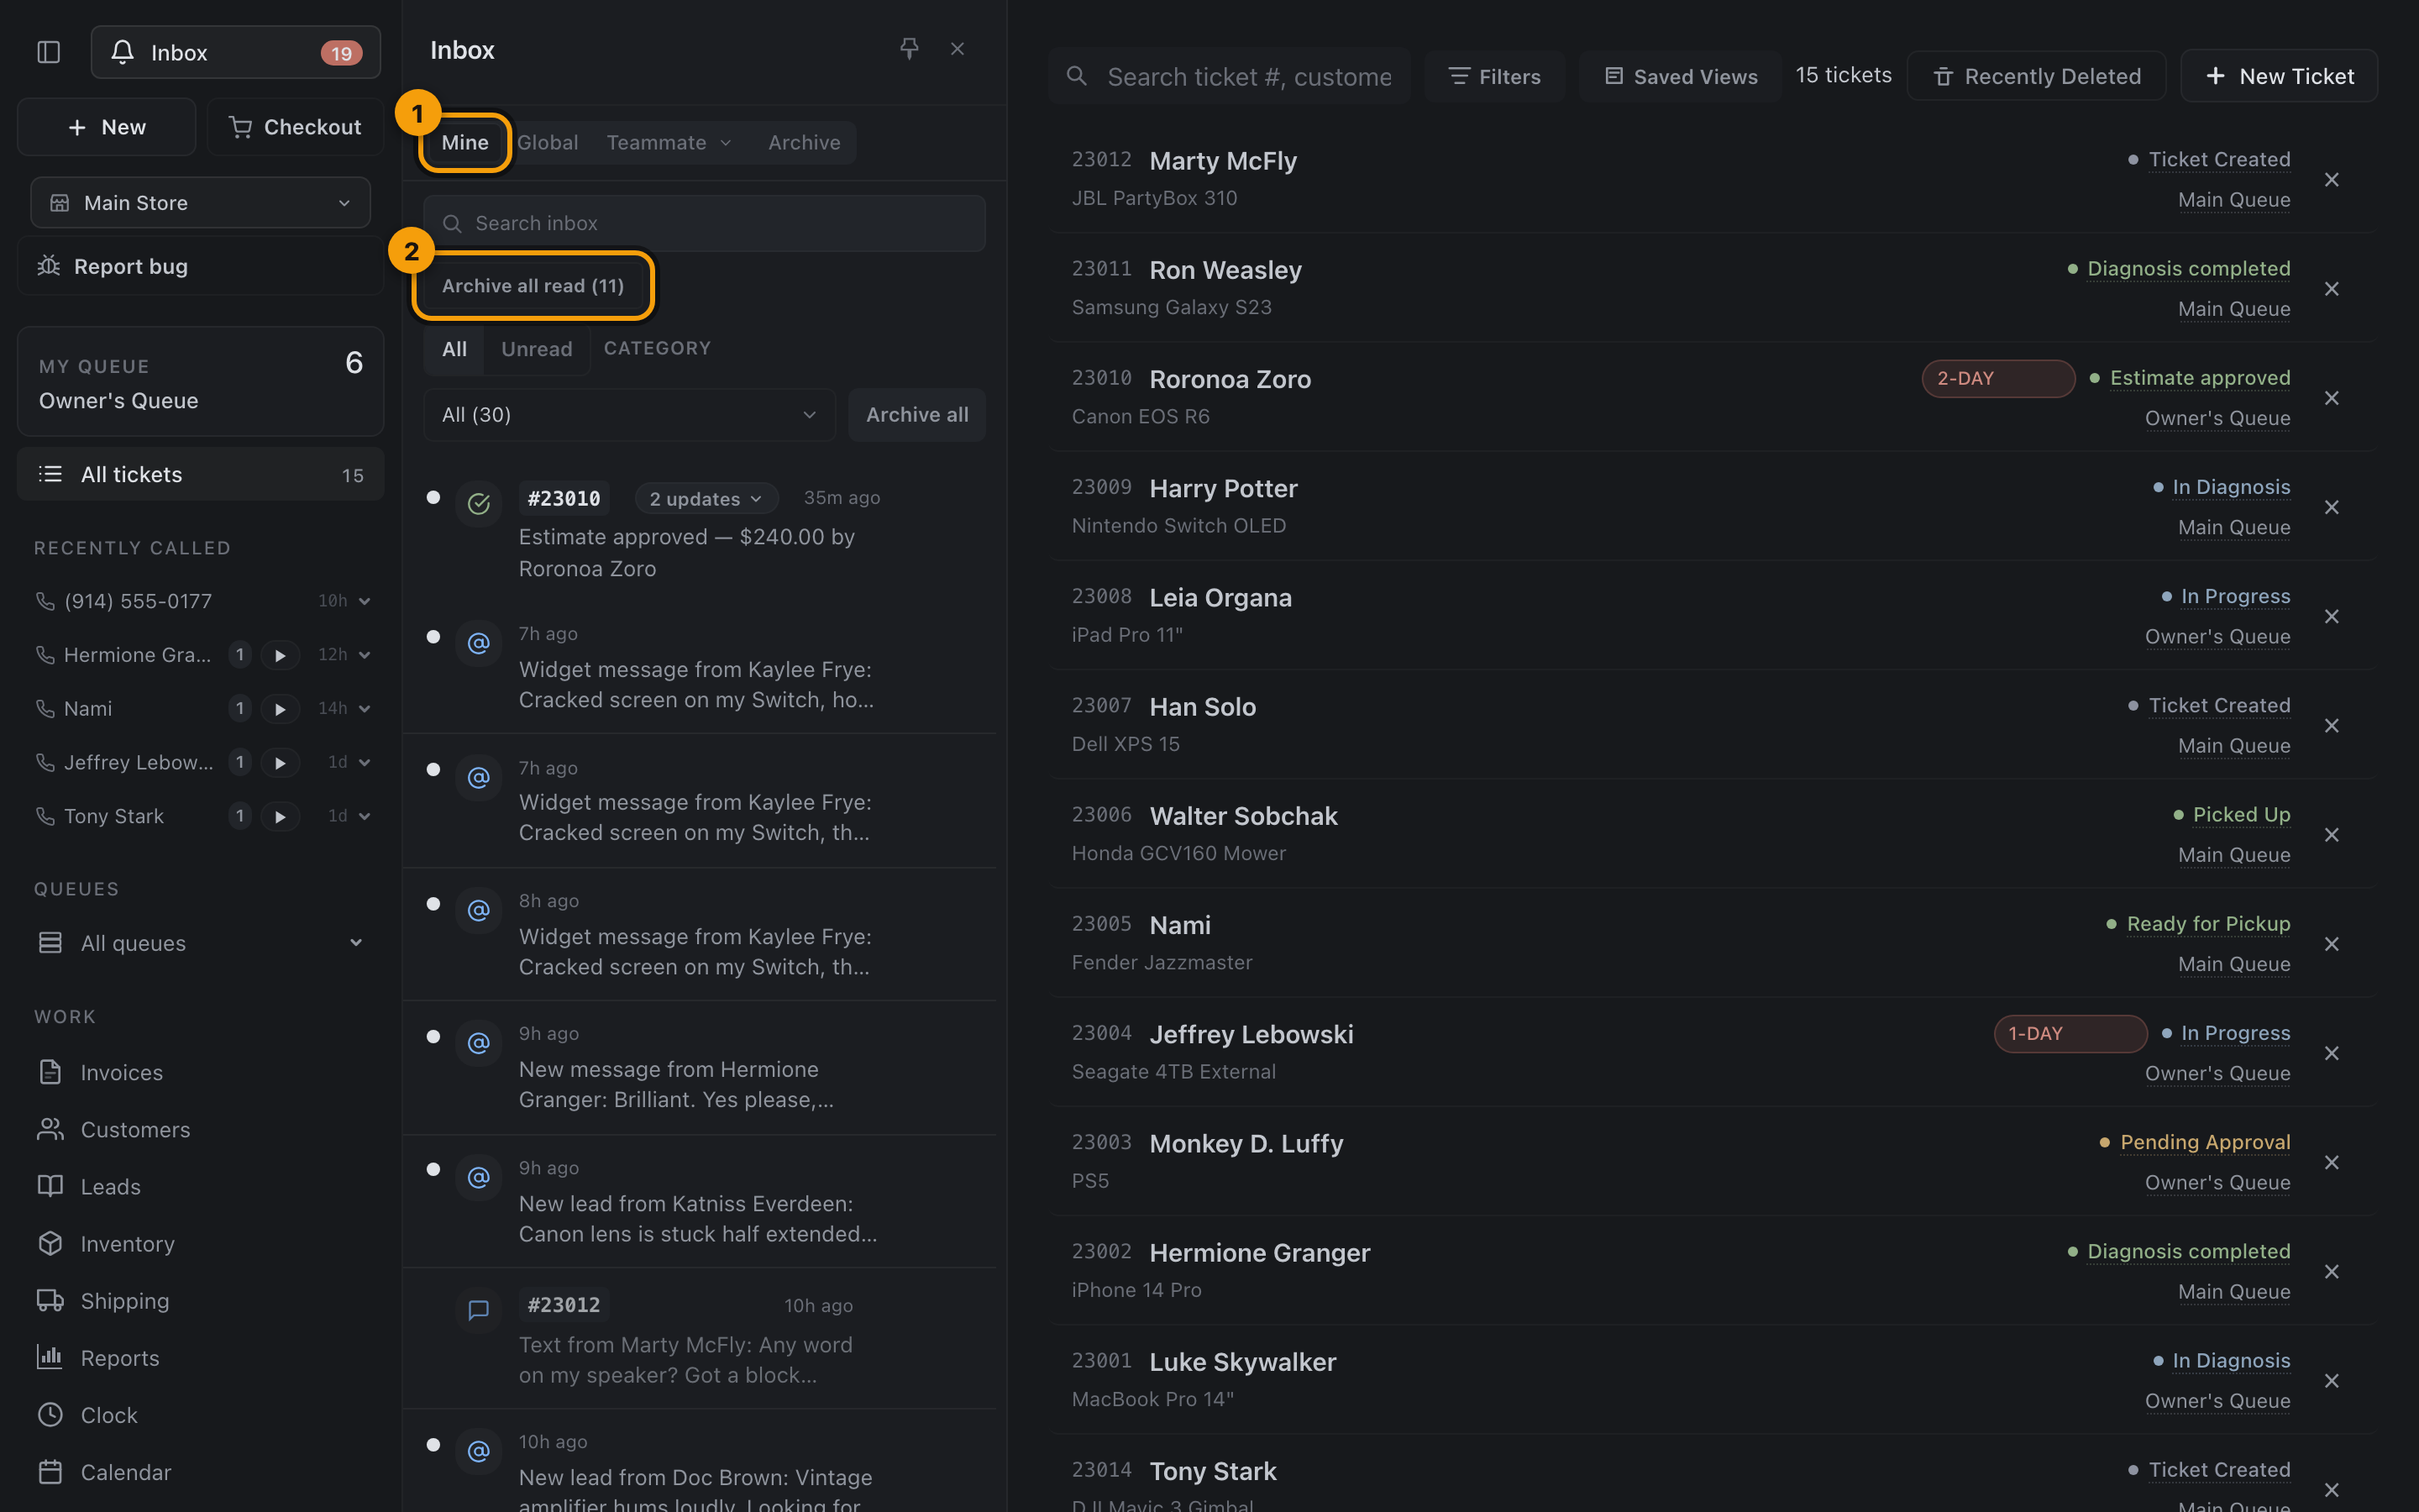
Task: Click 1-DAY badge on Jeffrey Lebowski
Action: pyautogui.click(x=2070, y=1033)
